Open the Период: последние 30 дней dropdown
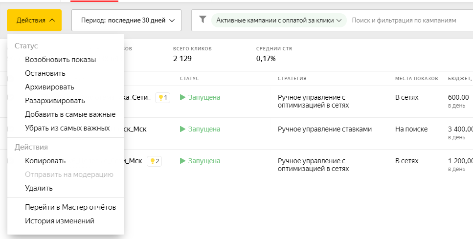Screen dimensions: 473x239 pyautogui.click(x=126, y=21)
